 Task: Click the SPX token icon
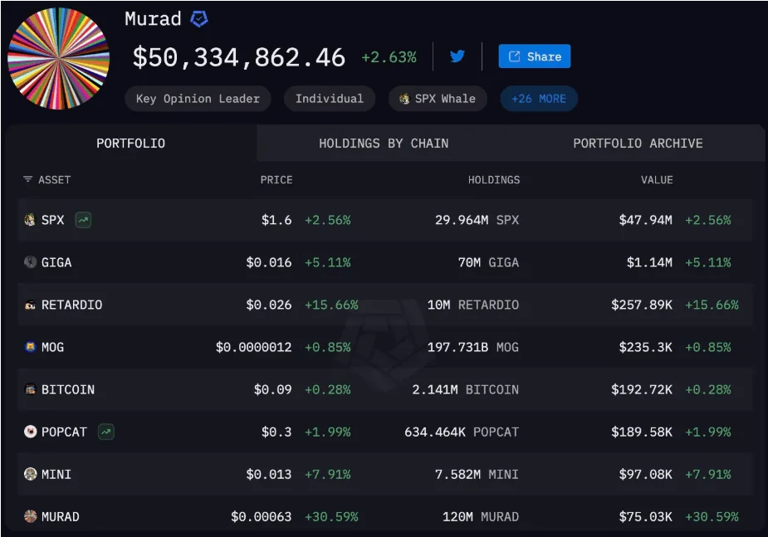click(30, 220)
